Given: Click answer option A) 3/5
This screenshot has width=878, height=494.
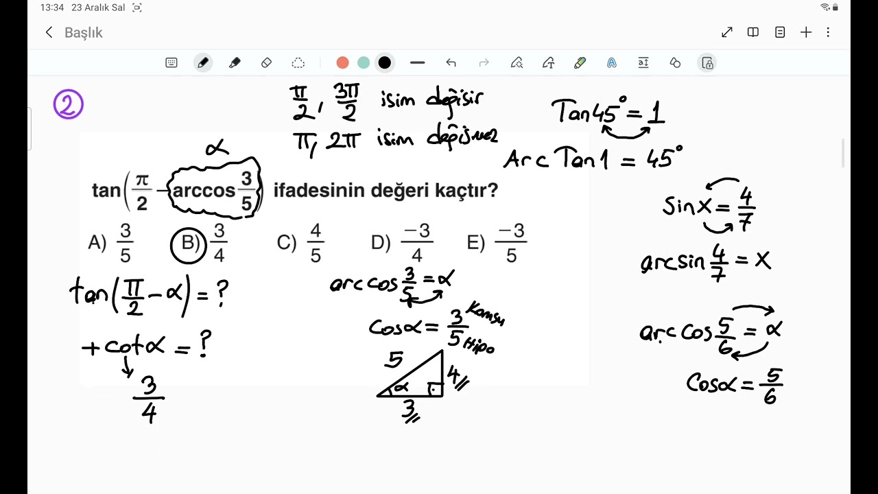Looking at the screenshot, I should (x=111, y=243).
